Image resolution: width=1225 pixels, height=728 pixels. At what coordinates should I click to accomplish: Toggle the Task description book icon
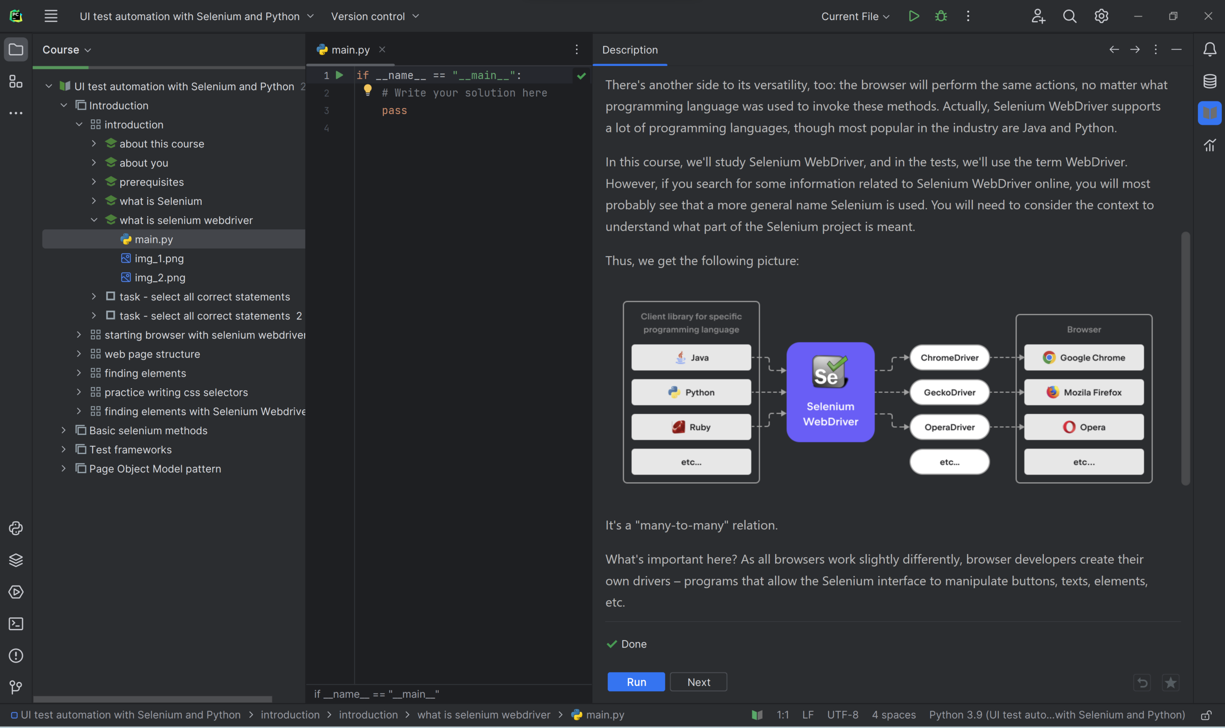[1209, 113]
